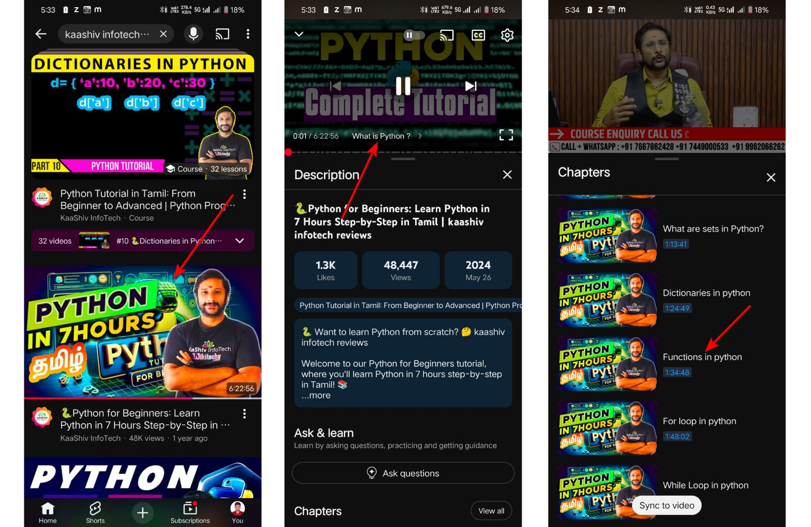Open 'Functions in python' chapter
The width and height of the screenshot is (811, 527).
click(x=702, y=357)
